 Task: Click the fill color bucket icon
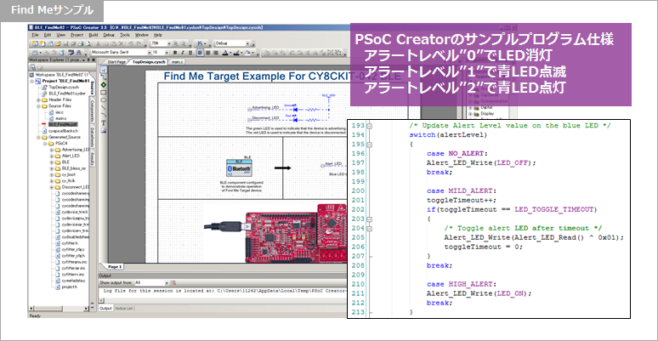click(247, 53)
